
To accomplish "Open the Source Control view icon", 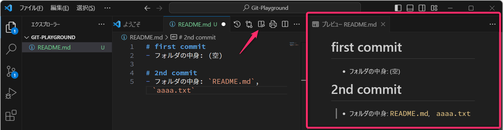I will coord(11,72).
